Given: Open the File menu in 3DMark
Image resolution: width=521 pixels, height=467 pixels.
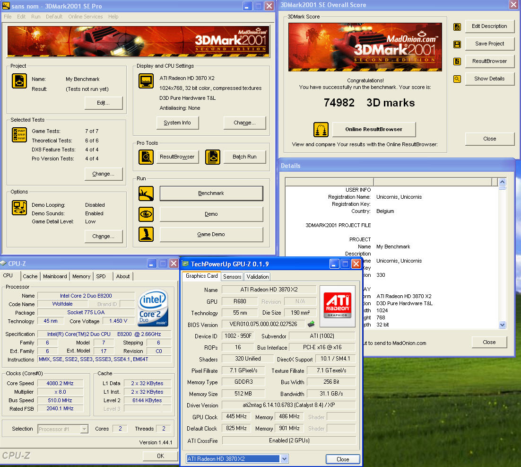Looking at the screenshot, I should [x=8, y=17].
